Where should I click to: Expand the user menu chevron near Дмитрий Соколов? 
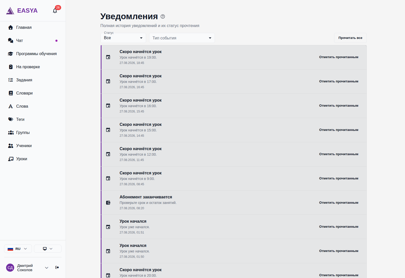click(47, 268)
